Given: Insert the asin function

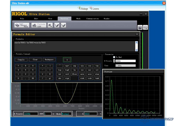Looking at the screenshot, I should click(x=82, y=74).
